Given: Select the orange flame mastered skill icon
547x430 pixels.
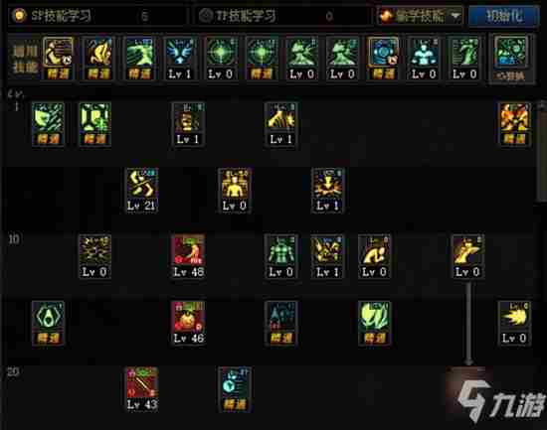Looking at the screenshot, I should coord(514,124).
